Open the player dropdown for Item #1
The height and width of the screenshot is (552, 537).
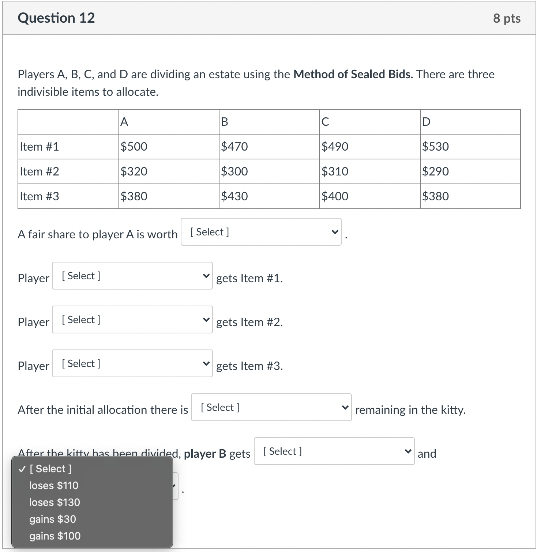coord(132,276)
